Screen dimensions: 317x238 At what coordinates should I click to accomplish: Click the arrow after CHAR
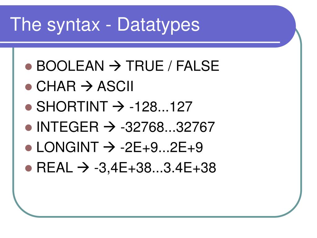pyautogui.click(x=87, y=86)
